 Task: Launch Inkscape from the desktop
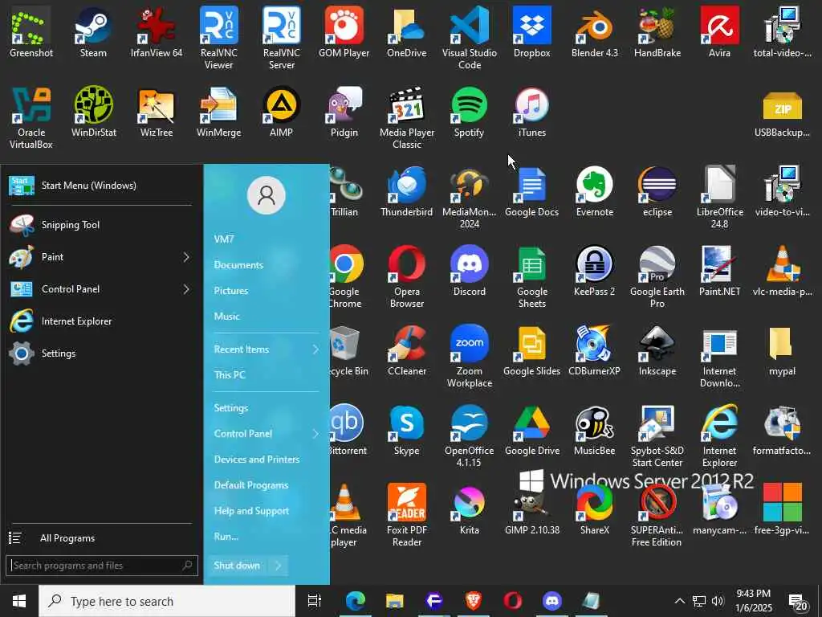[x=657, y=350]
